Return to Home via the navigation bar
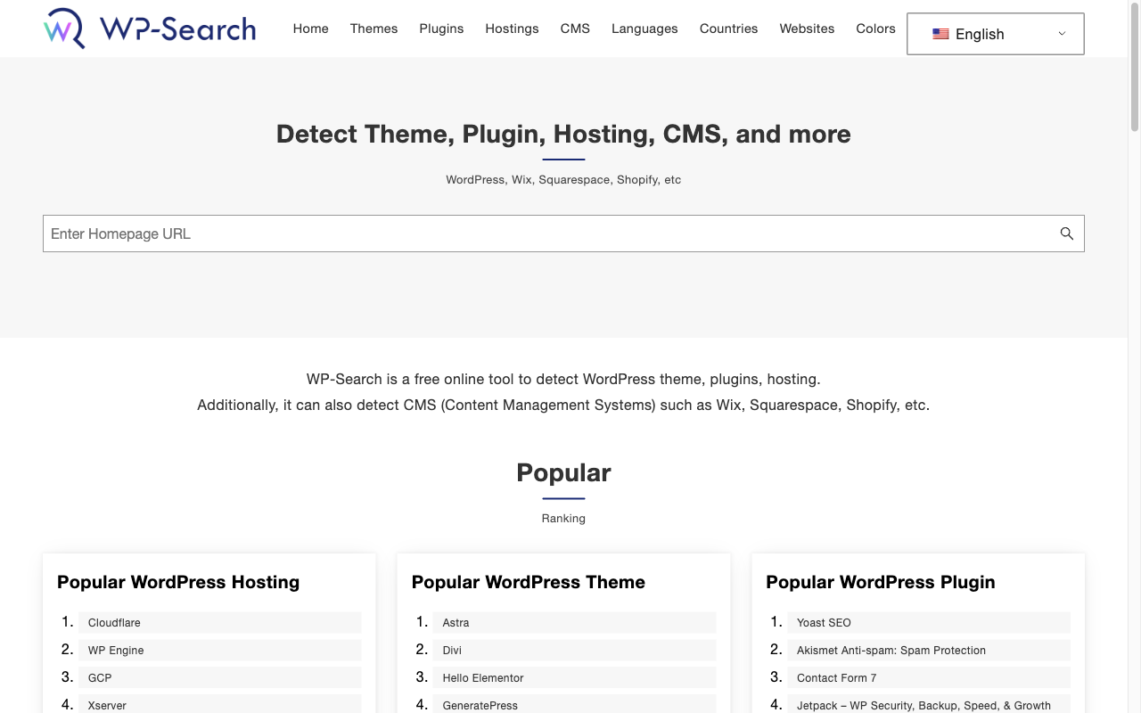Image resolution: width=1141 pixels, height=713 pixels. tap(310, 29)
